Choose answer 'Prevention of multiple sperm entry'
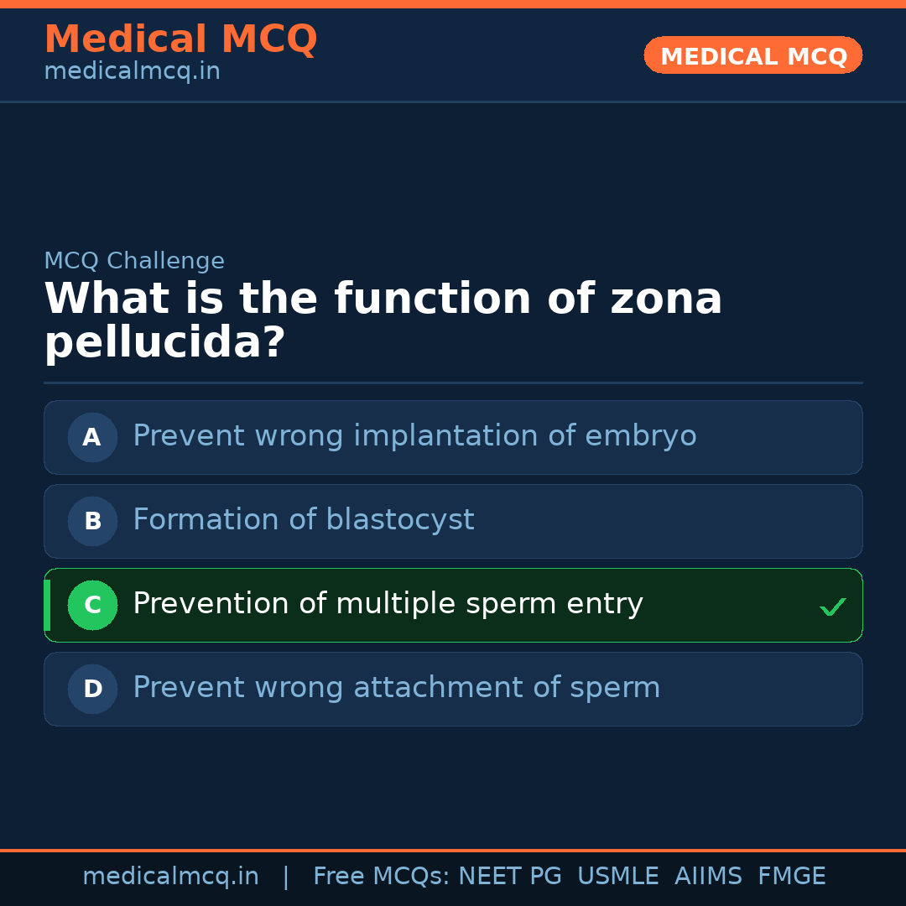The image size is (906, 906). 388,604
